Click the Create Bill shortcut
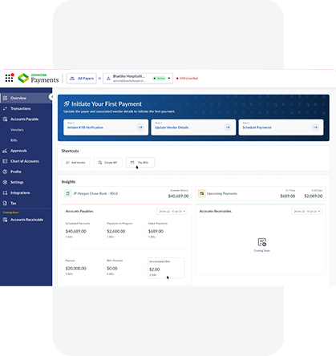This screenshot has width=336, height=356. 108,162
